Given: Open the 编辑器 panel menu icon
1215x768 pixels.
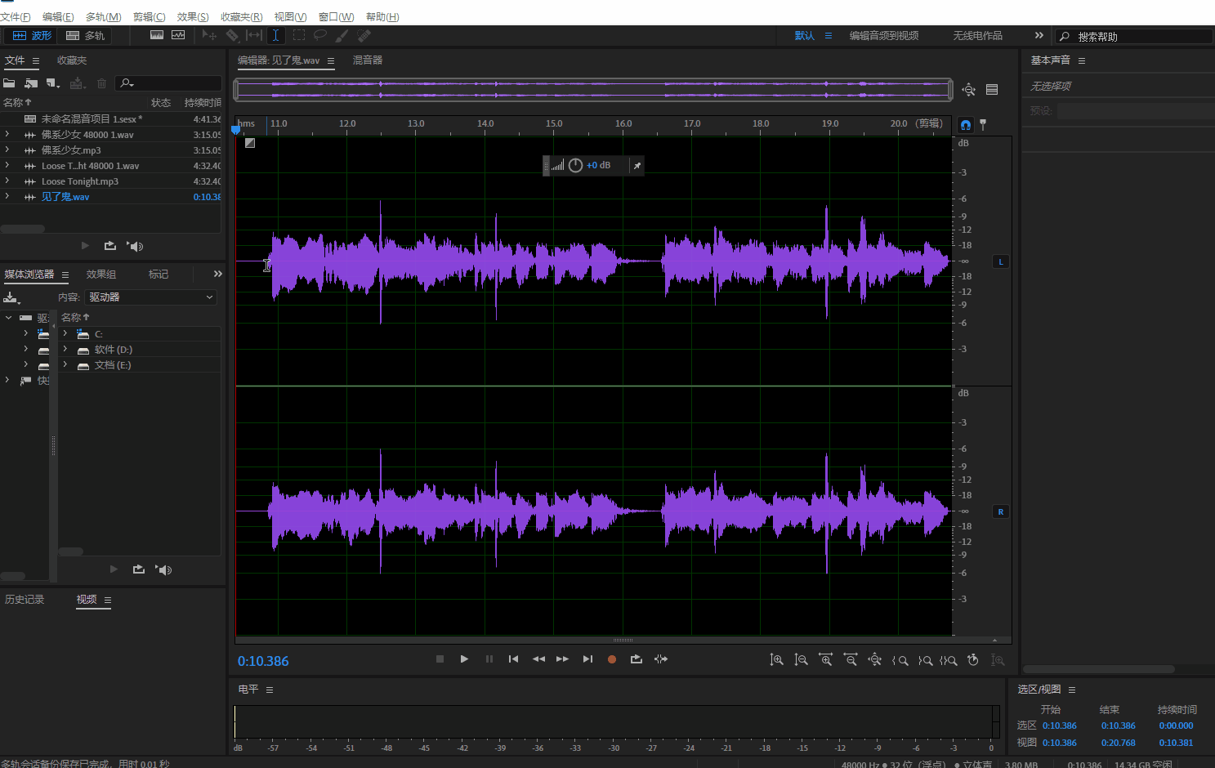Looking at the screenshot, I should pyautogui.click(x=331, y=60).
